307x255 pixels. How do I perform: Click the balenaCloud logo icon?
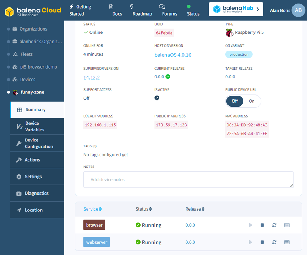pyautogui.click(x=9, y=12)
